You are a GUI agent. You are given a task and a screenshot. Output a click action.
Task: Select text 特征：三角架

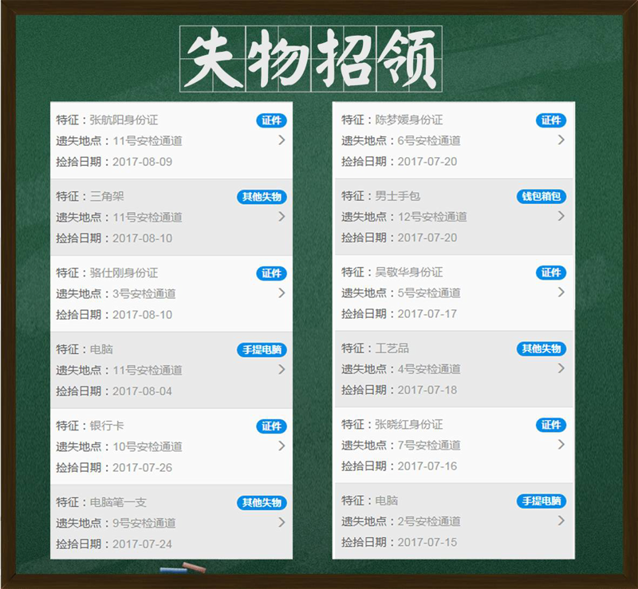click(90, 197)
